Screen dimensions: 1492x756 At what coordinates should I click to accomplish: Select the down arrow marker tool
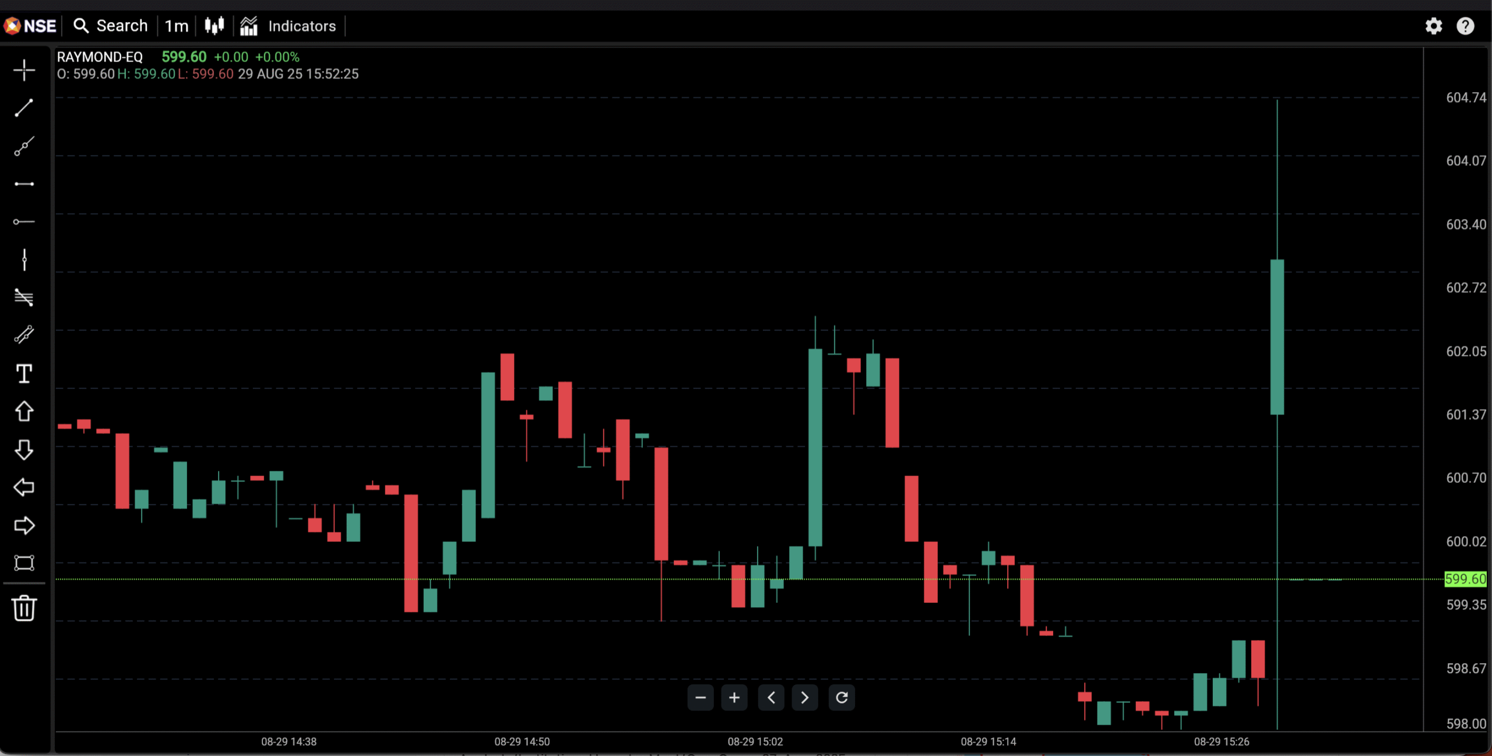(x=24, y=450)
